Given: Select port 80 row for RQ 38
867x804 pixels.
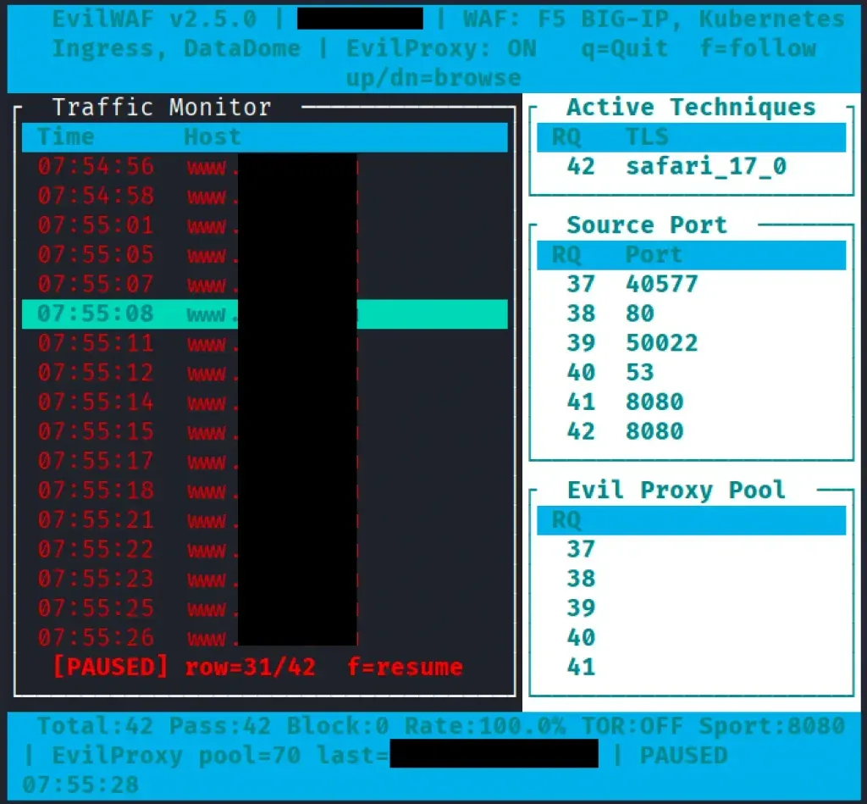Looking at the screenshot, I should 691,313.
